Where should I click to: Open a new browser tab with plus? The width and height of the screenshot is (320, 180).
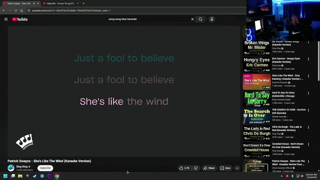pyautogui.click(x=83, y=3)
